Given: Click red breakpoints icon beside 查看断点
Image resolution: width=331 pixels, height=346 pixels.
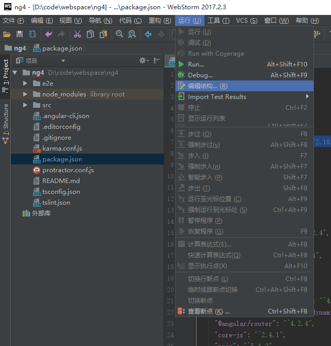Looking at the screenshot, I should point(181,311).
